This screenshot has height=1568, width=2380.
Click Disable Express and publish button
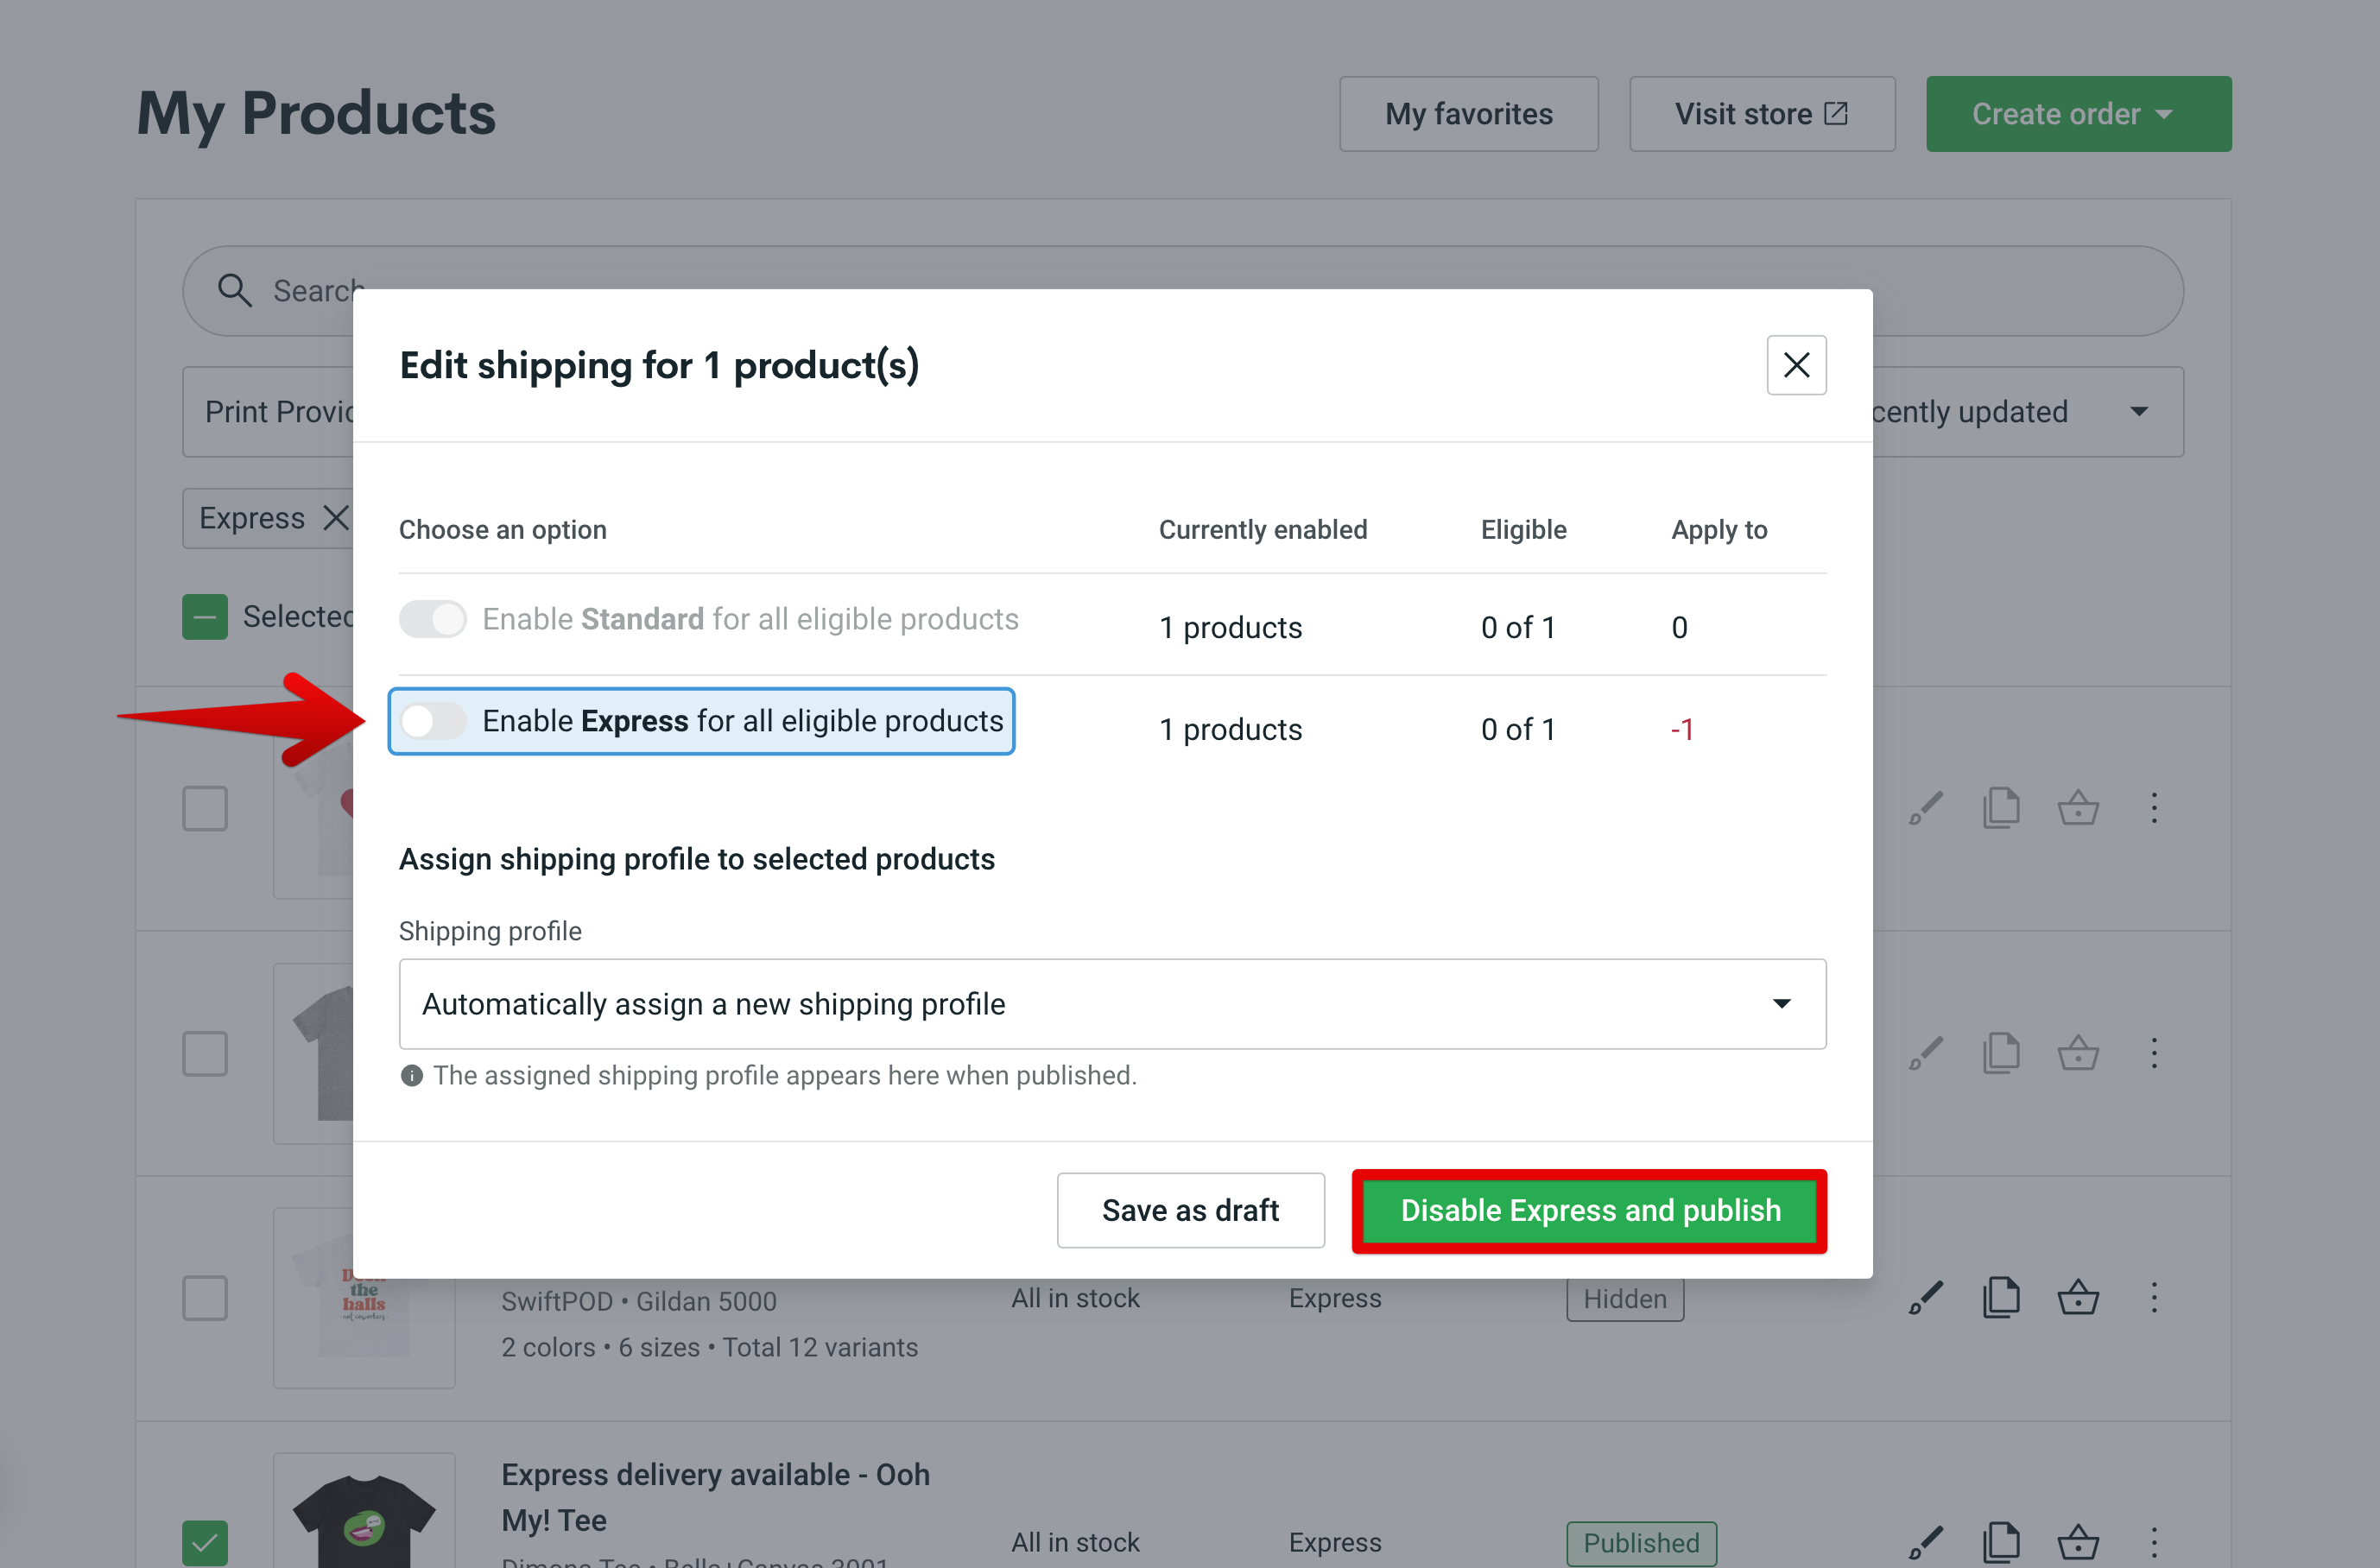pos(1591,1210)
